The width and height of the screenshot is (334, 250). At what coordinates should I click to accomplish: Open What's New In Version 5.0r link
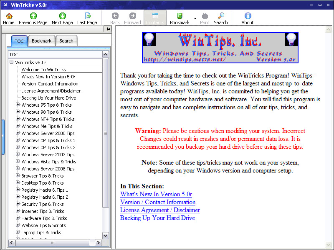(x=156, y=194)
